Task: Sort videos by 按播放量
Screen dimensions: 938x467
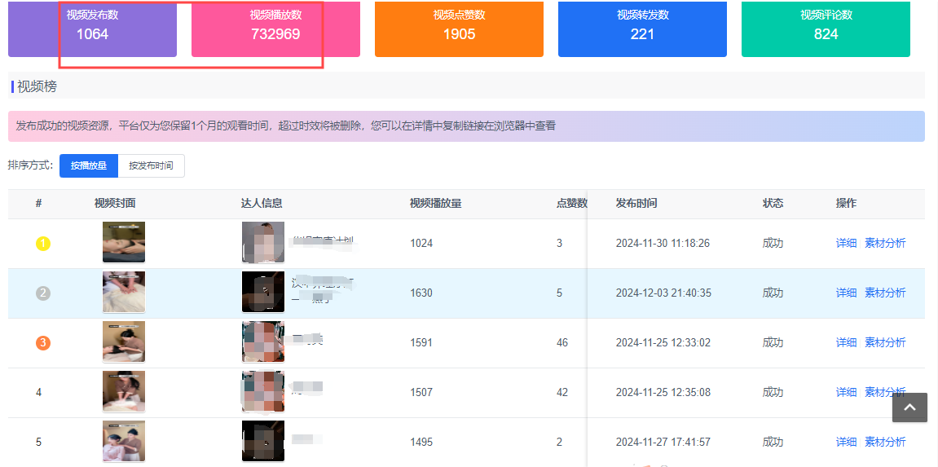Action: pyautogui.click(x=89, y=165)
